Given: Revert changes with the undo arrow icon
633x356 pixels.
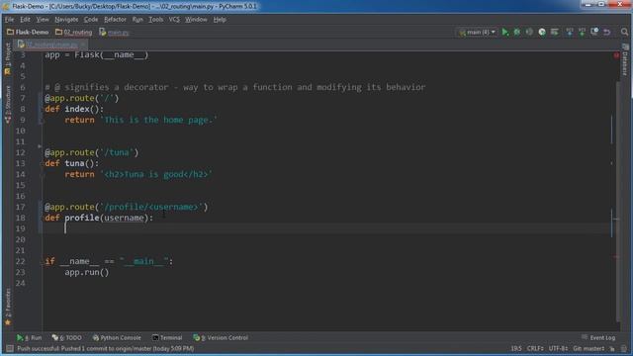Looking at the screenshot, I should [606, 32].
